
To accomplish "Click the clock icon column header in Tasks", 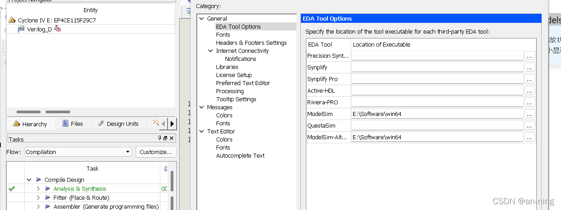I will 165,168.
